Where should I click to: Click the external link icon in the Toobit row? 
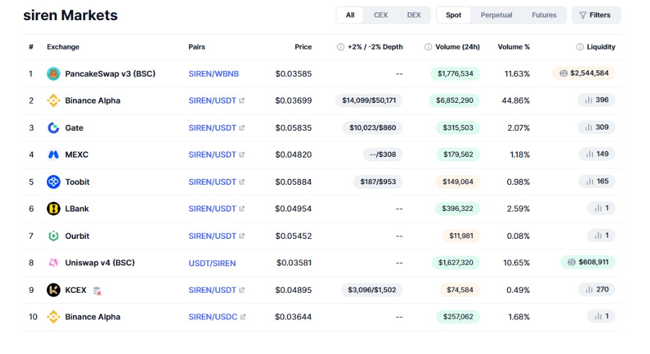point(242,182)
